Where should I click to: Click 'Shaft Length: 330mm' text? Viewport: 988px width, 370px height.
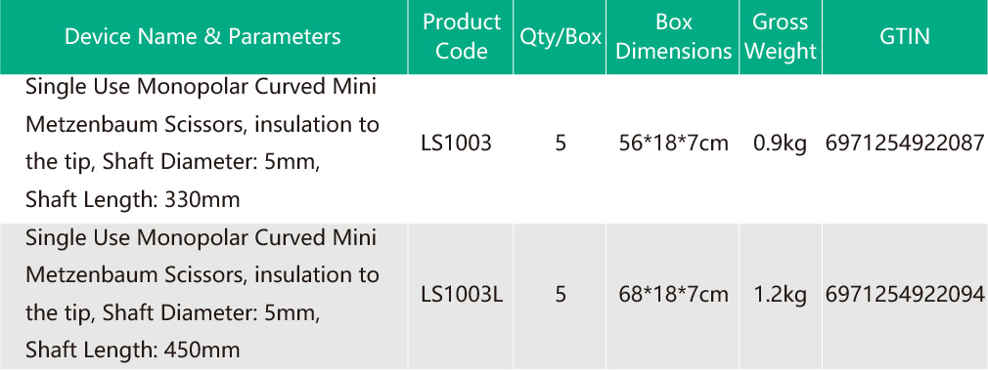tap(133, 201)
